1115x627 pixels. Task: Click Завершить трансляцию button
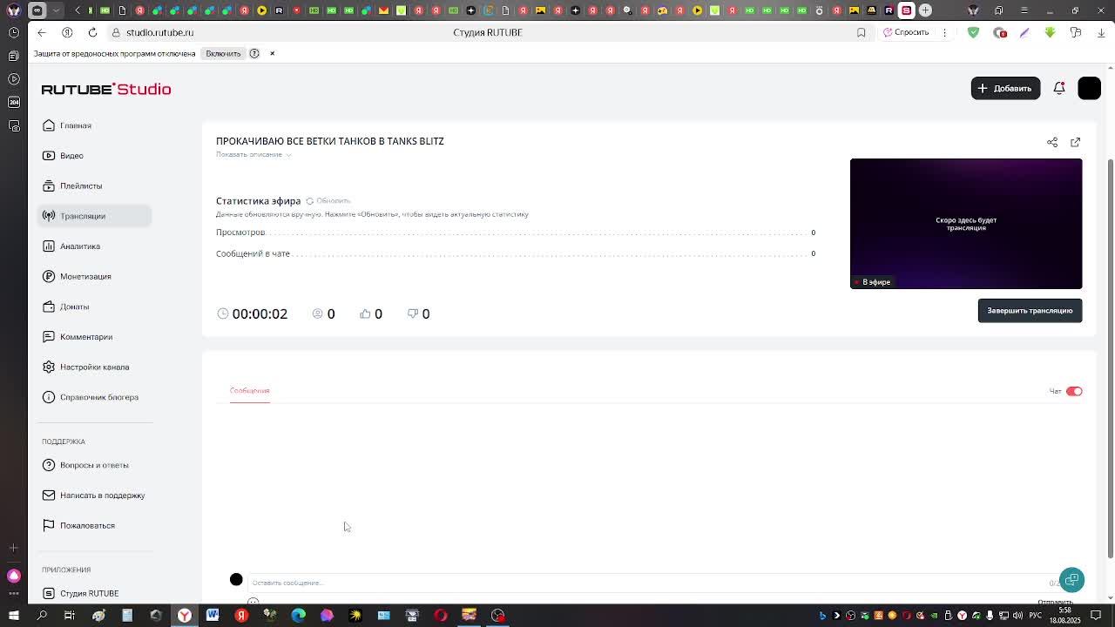[1030, 311]
